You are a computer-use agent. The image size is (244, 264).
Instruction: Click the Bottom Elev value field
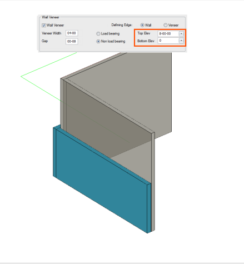pos(168,41)
